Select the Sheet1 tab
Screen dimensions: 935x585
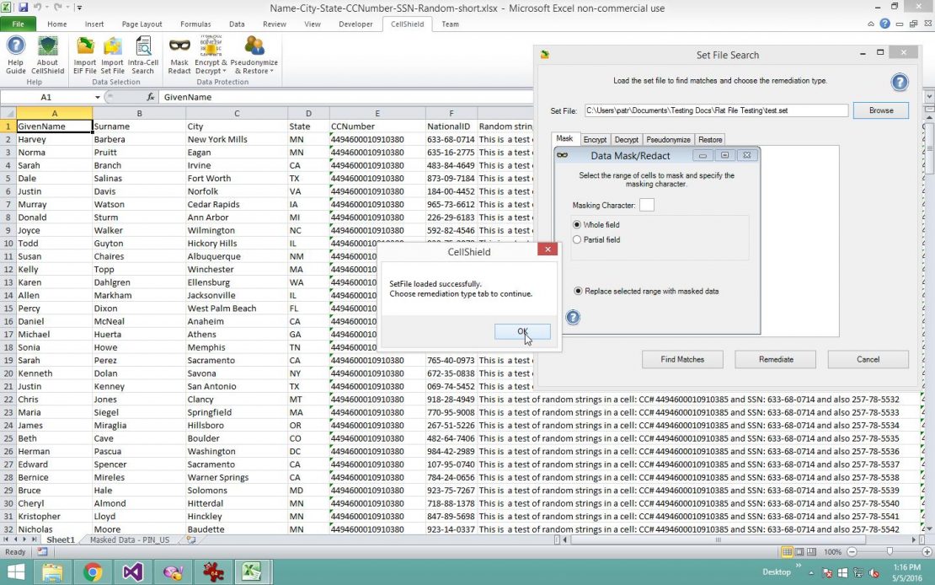61,539
